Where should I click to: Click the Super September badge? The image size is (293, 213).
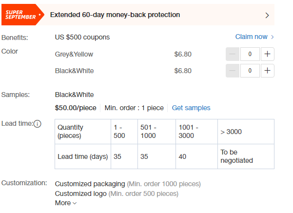[x=22, y=15]
